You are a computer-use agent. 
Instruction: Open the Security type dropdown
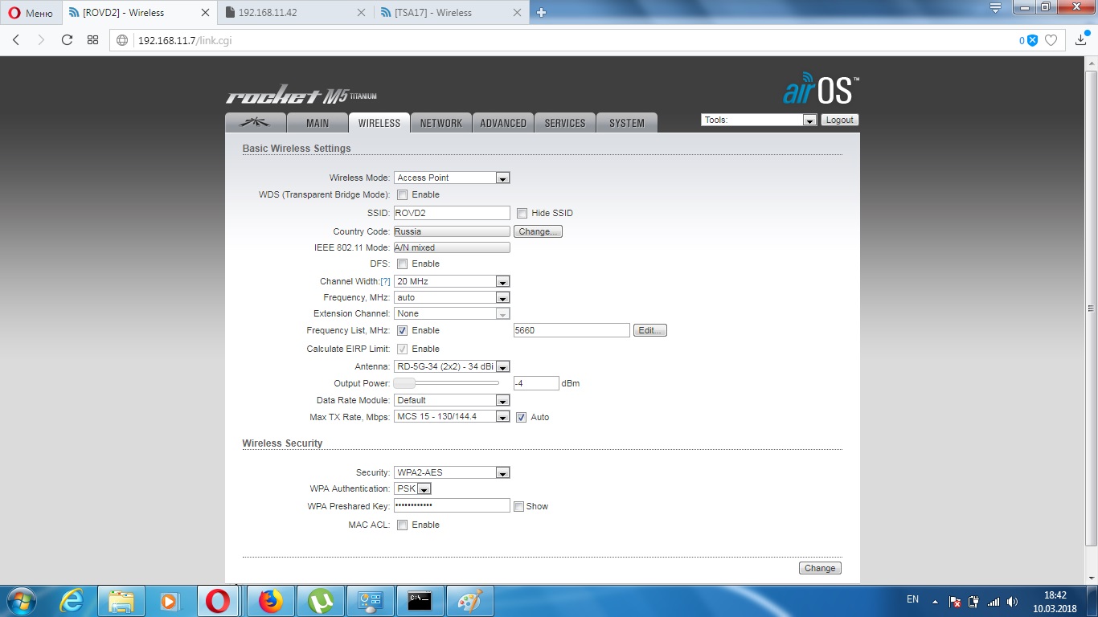pyautogui.click(x=452, y=472)
